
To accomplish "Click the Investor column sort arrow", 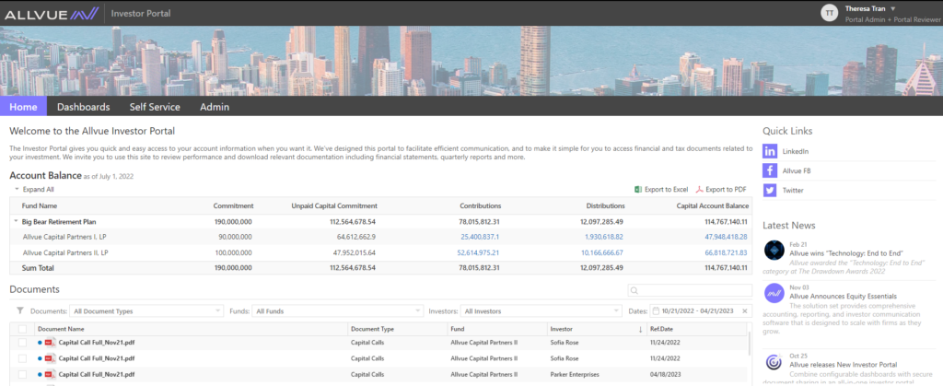I will [x=640, y=330].
